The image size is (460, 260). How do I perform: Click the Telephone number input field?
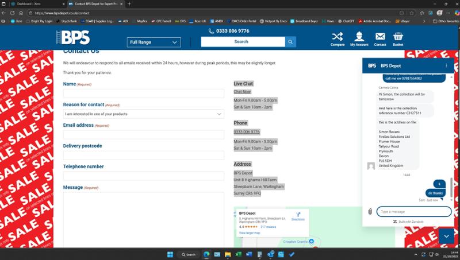pos(143,176)
